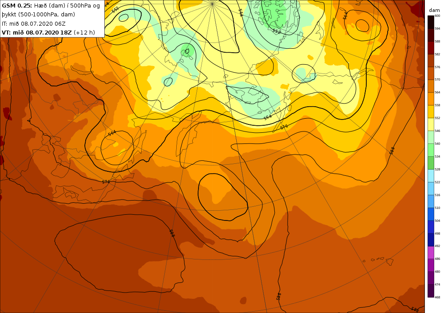
Task: Select the yellow swatch between 552 and 546
Action: pyautogui.click(x=431, y=124)
